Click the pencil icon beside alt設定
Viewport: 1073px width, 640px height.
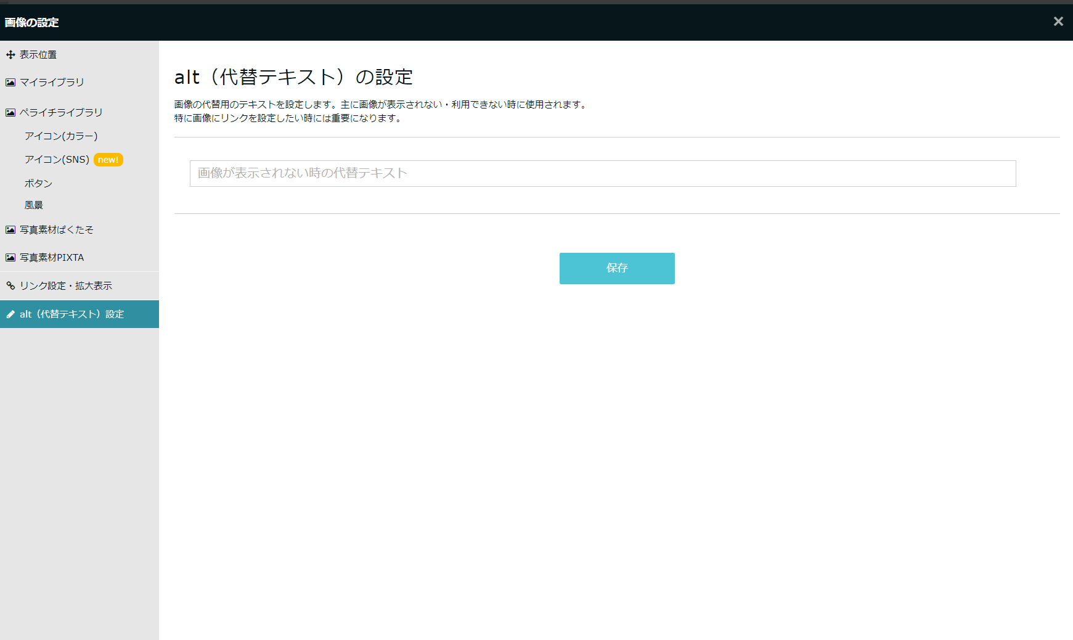pyautogui.click(x=10, y=314)
